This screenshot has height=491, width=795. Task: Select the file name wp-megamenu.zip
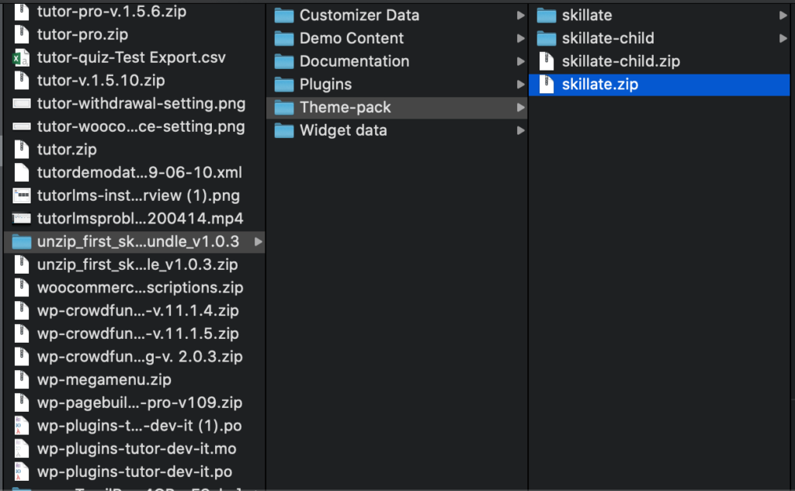coord(104,379)
